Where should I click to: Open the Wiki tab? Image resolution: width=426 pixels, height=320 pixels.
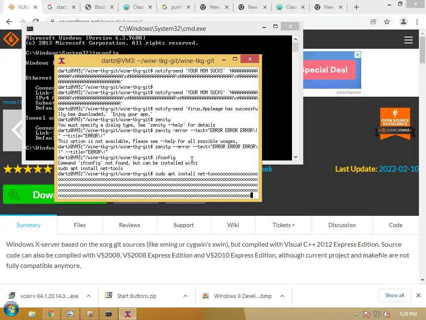tap(233, 225)
